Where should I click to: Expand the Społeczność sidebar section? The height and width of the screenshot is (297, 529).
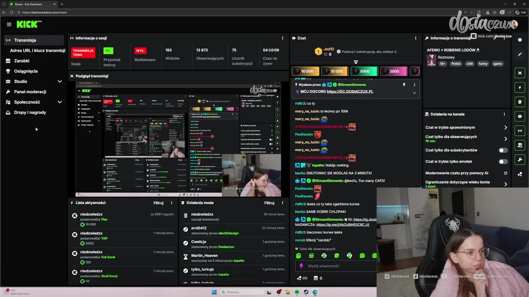pyautogui.click(x=60, y=102)
